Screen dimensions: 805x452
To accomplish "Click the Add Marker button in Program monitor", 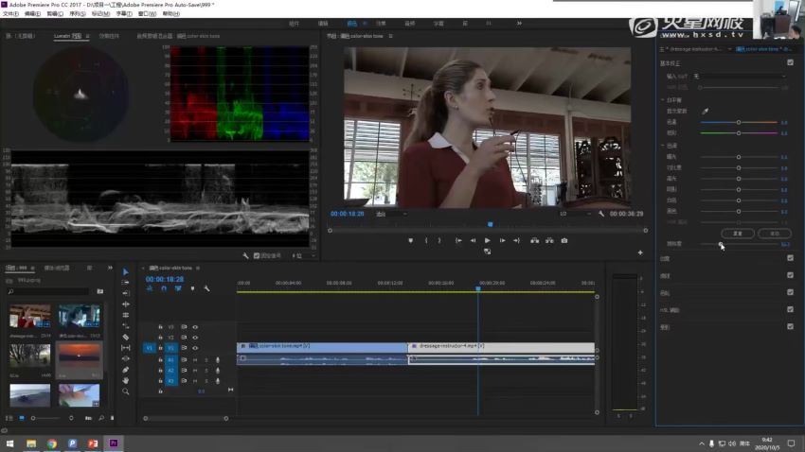I will (x=411, y=240).
